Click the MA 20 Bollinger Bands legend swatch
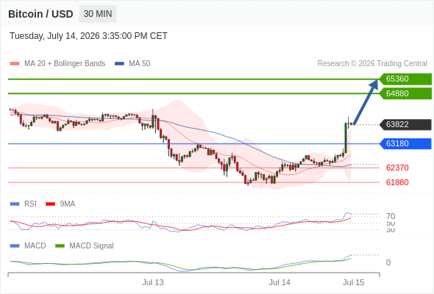The width and height of the screenshot is (434, 294). click(x=15, y=64)
